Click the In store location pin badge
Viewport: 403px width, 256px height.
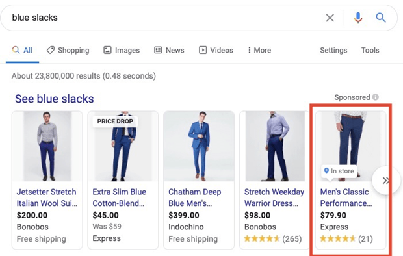[339, 171]
